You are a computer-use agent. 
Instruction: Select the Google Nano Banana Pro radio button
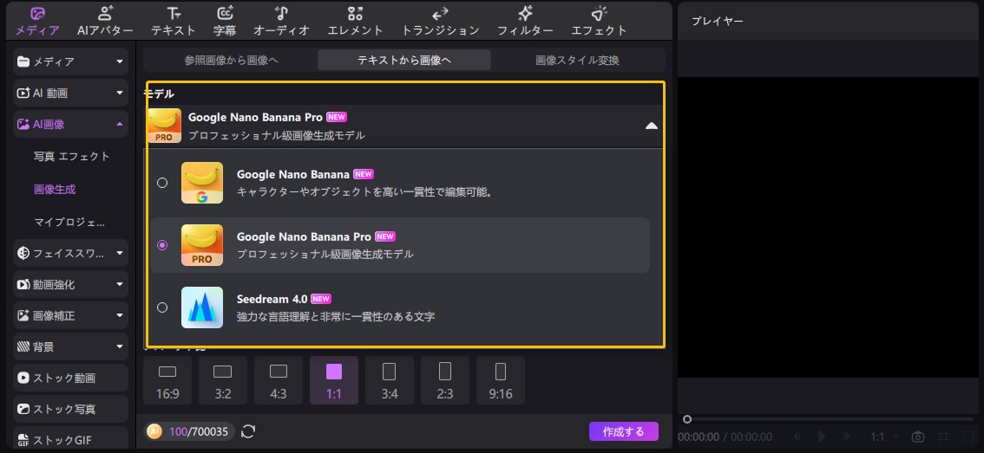click(162, 245)
